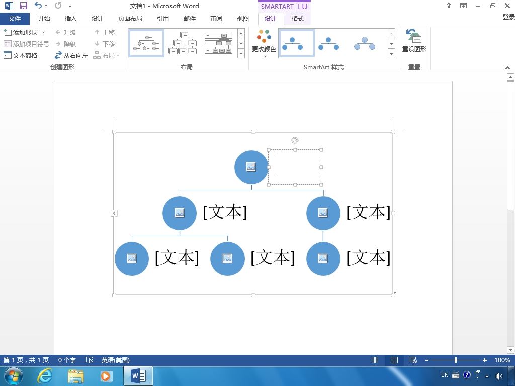Collapse the ribbon with the chevron

pyautogui.click(x=507, y=68)
